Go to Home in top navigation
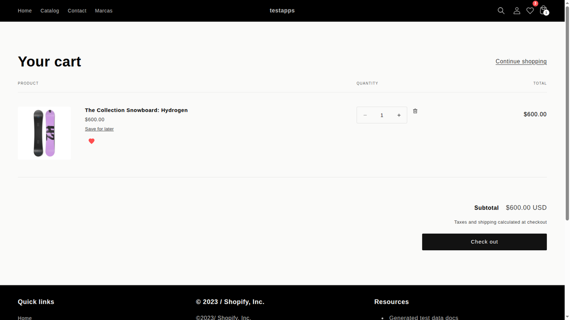Screen dimensions: 570x320 (x=25, y=10)
